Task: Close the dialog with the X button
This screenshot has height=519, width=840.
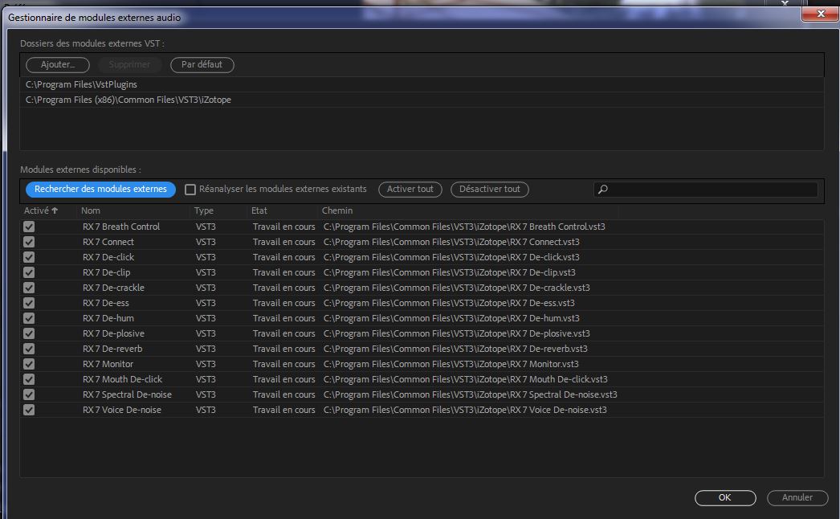Action: pos(818,14)
